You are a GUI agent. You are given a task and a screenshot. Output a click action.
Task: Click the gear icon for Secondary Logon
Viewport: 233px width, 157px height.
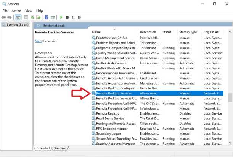[93, 133]
